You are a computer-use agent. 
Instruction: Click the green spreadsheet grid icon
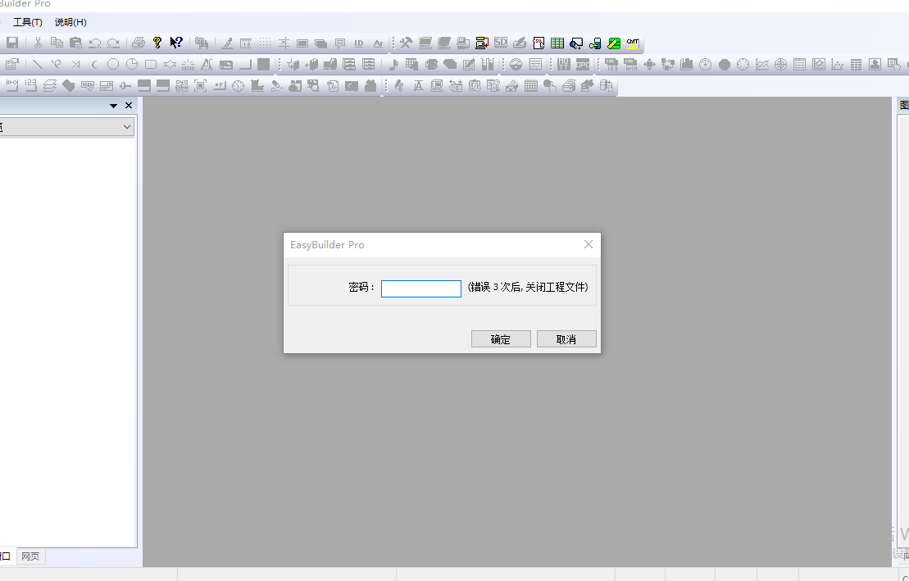[x=557, y=43]
